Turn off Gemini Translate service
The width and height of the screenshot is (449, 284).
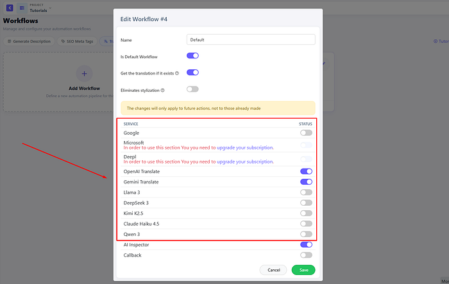306,182
